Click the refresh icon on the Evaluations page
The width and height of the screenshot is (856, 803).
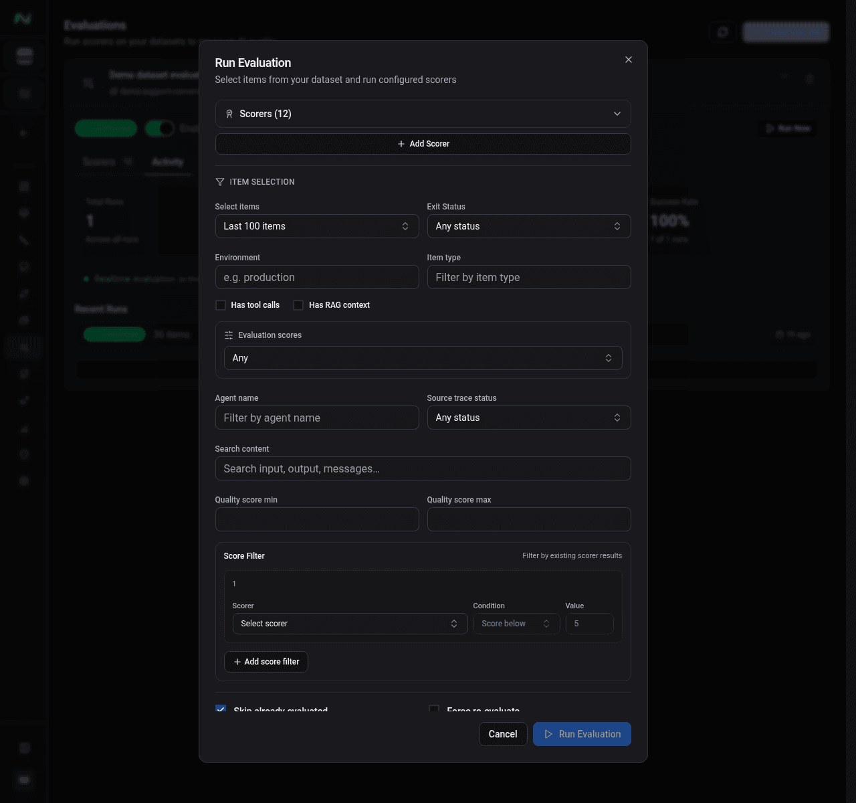(x=723, y=31)
